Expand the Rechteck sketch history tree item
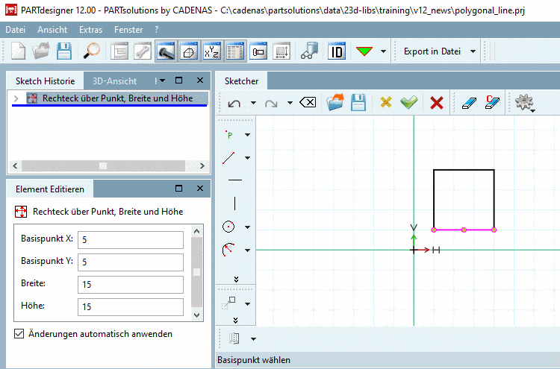 point(16,98)
